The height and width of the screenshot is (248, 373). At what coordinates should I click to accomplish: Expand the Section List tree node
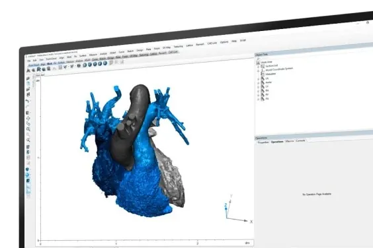click(x=259, y=67)
